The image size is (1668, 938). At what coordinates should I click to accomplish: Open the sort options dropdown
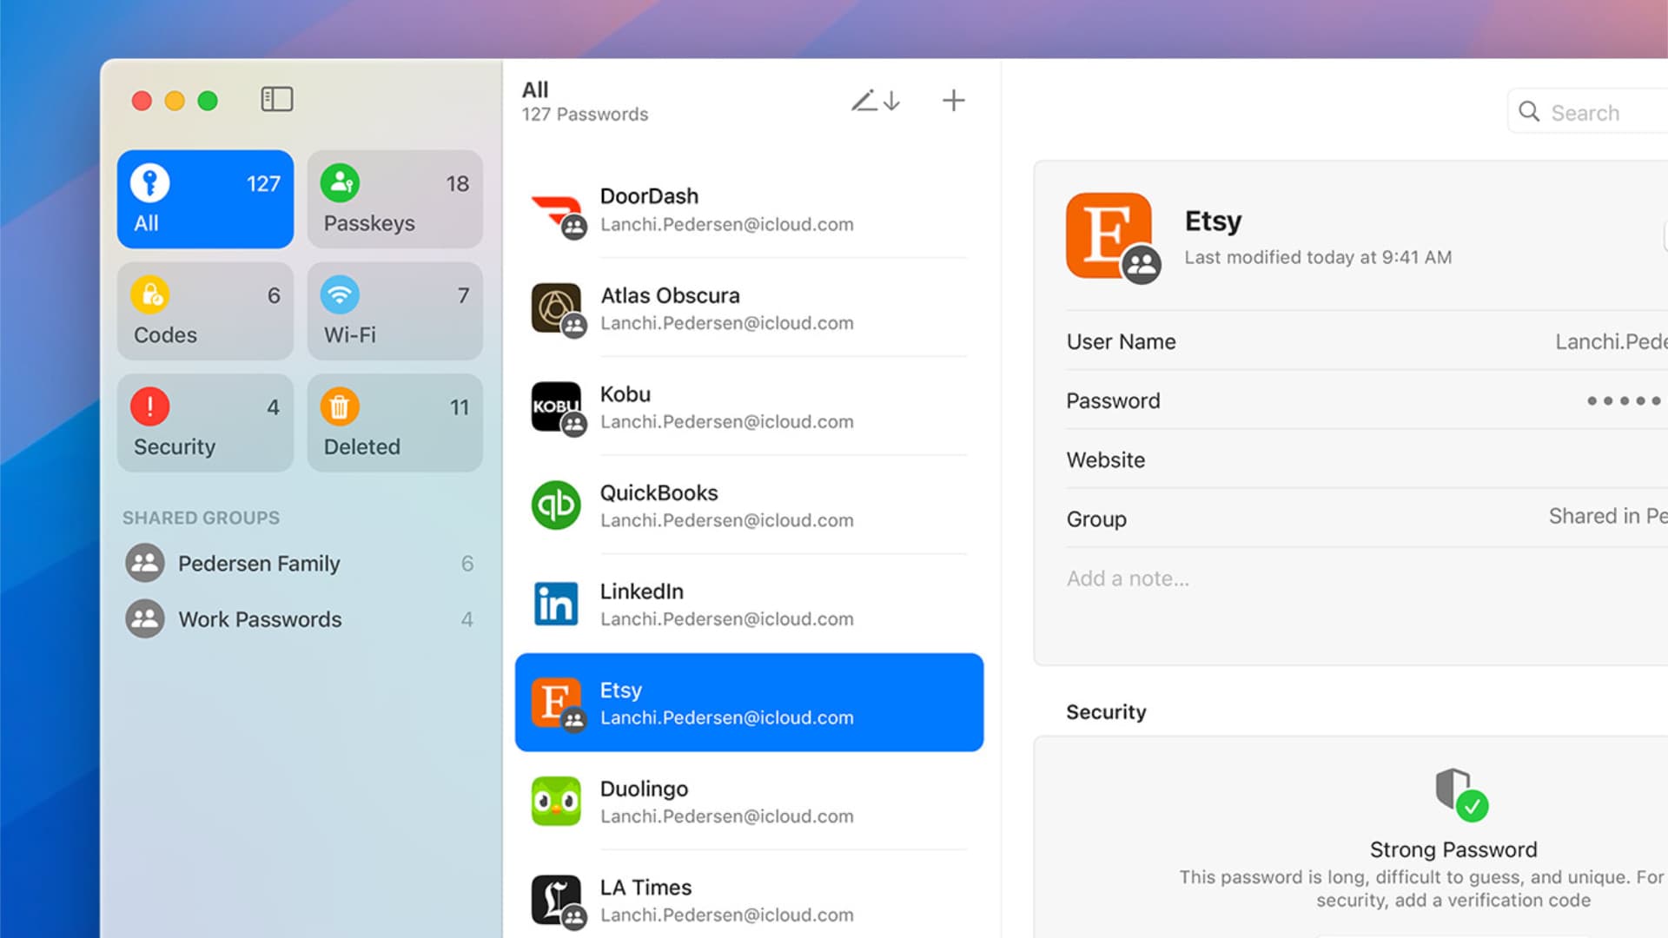click(x=875, y=101)
